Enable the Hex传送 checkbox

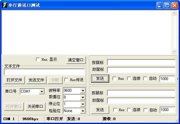[x=66, y=80]
